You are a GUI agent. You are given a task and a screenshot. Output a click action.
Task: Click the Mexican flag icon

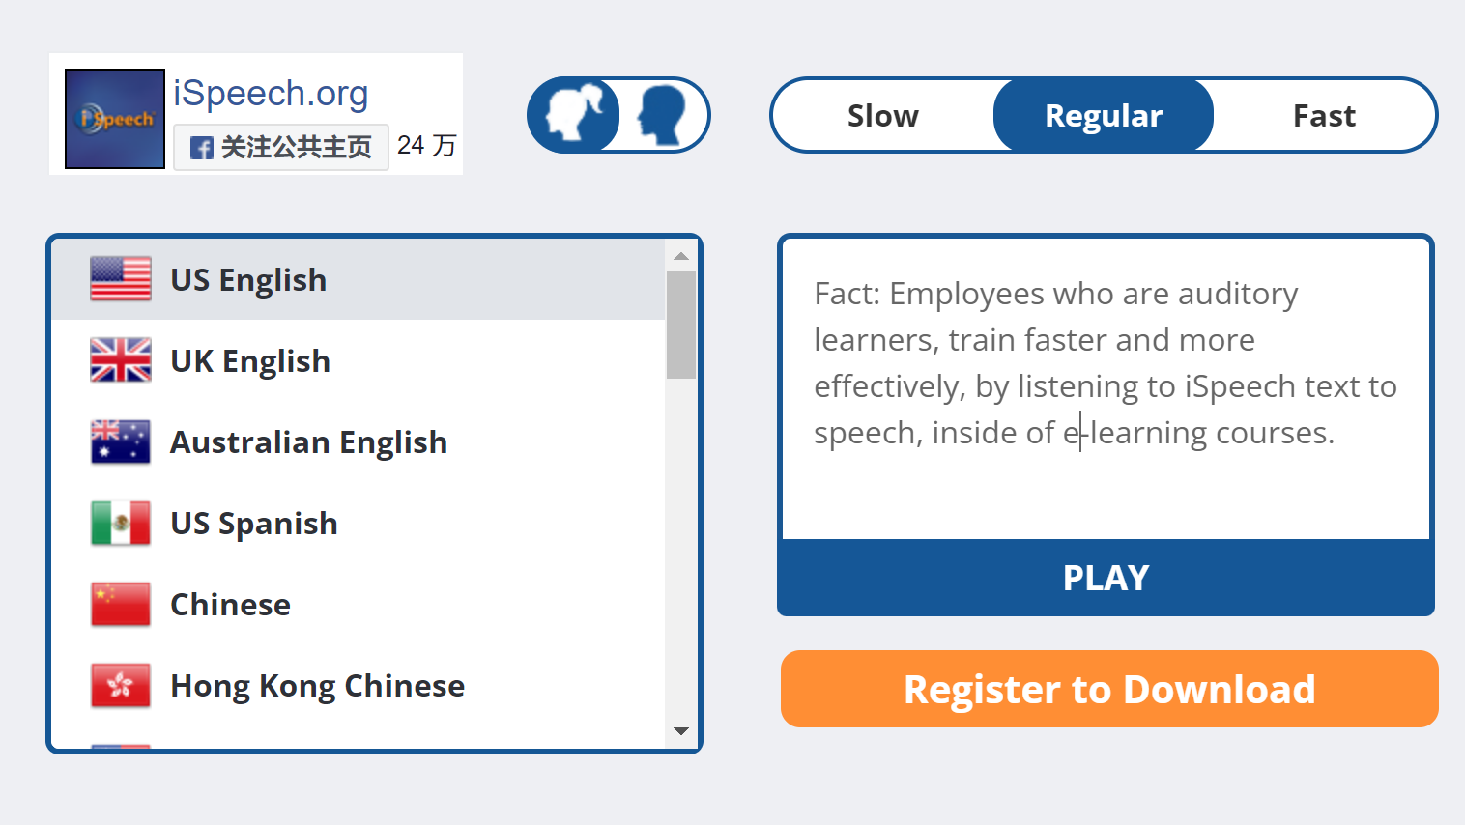(121, 523)
